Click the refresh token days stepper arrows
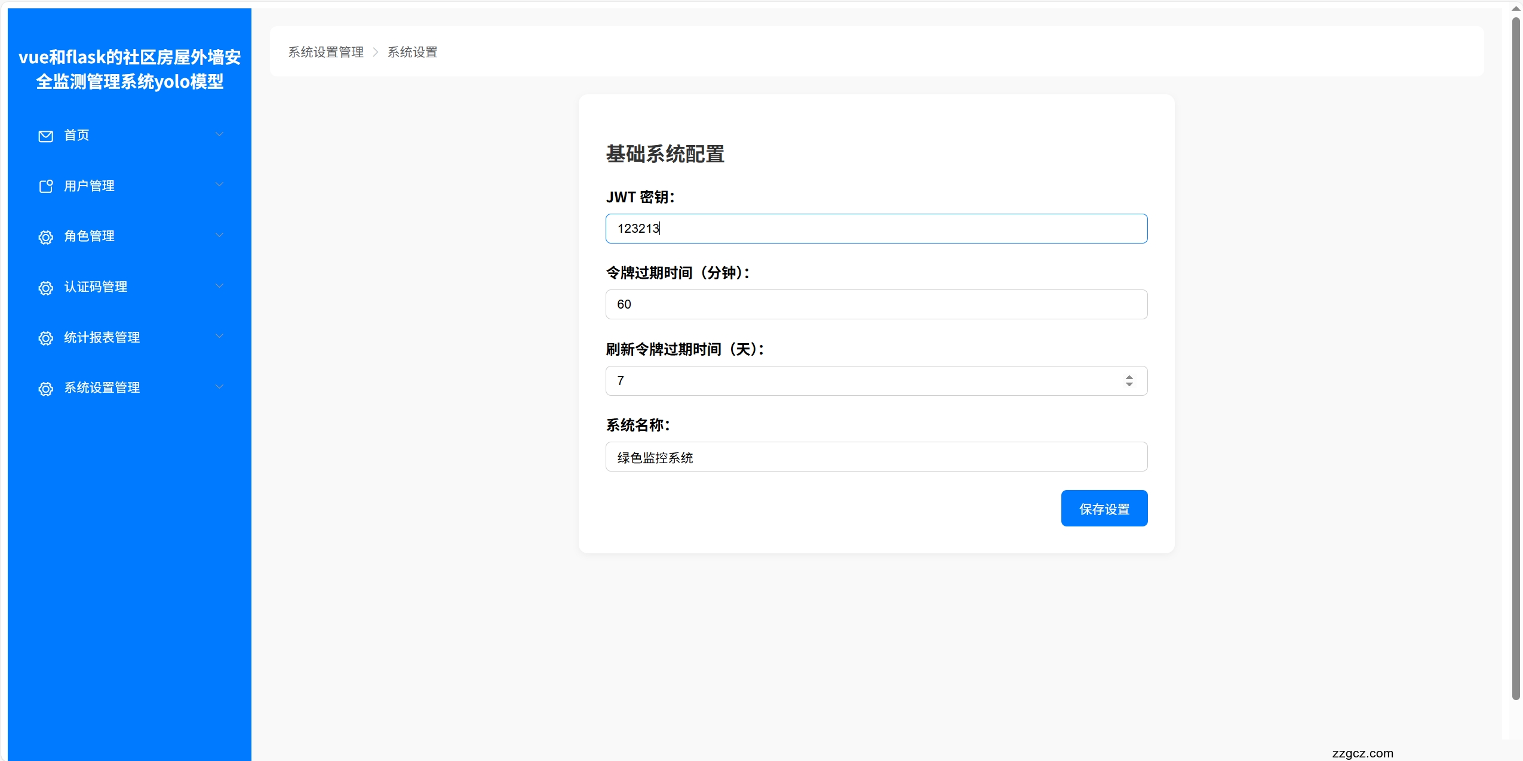 click(1129, 381)
